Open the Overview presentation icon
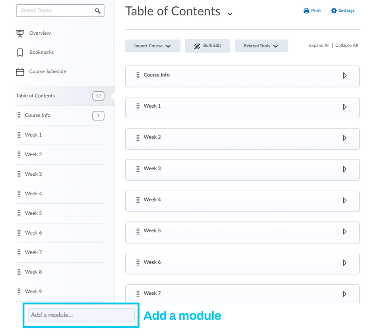This screenshot has height=336, width=377. pos(20,33)
